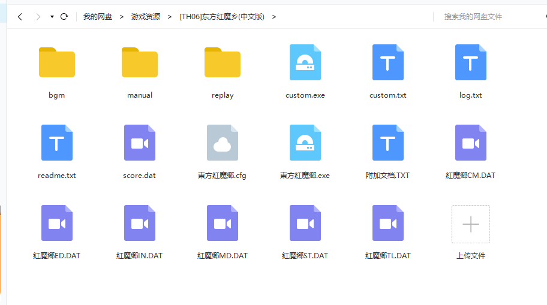
Task: Click the 東方紅魔郷.exe file name
Action: [x=305, y=176]
